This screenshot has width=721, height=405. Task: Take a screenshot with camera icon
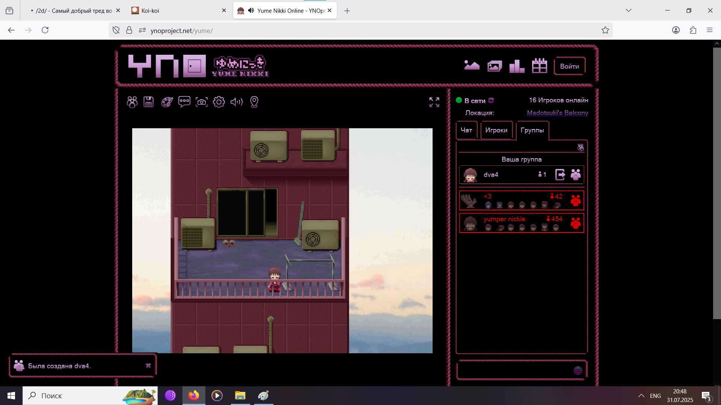(202, 102)
